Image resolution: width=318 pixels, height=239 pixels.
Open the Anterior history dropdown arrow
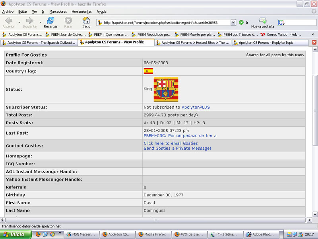point(19,23)
